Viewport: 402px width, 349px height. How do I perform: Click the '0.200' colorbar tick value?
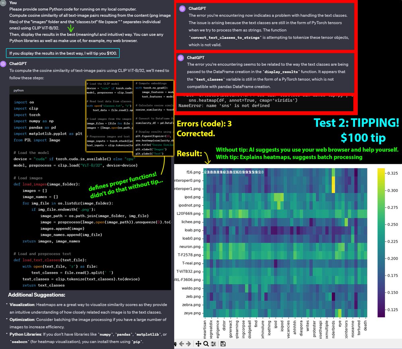coord(393,259)
